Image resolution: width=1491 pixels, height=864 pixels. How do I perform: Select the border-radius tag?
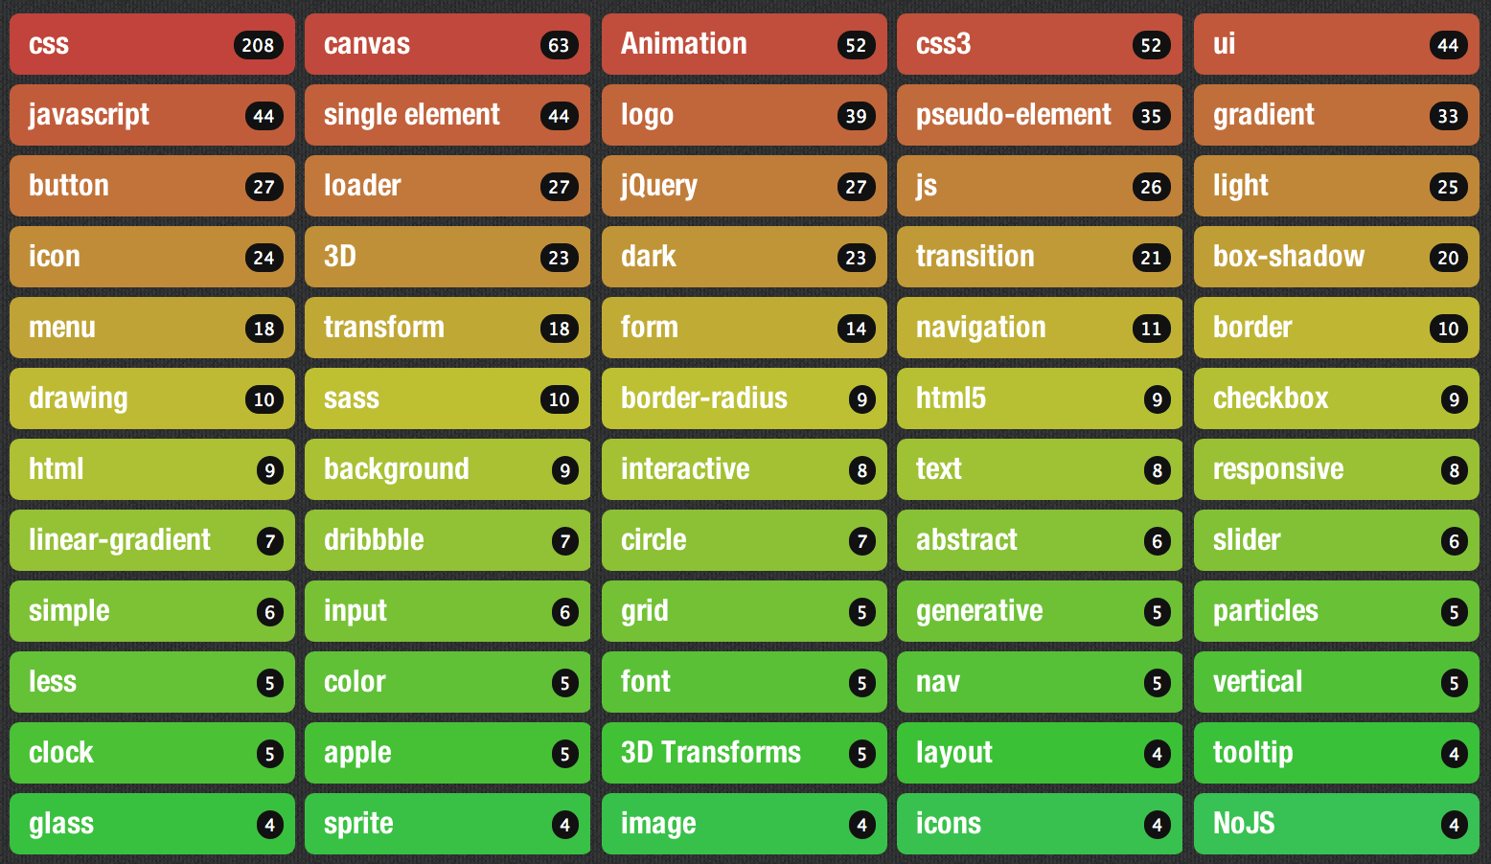(x=745, y=398)
